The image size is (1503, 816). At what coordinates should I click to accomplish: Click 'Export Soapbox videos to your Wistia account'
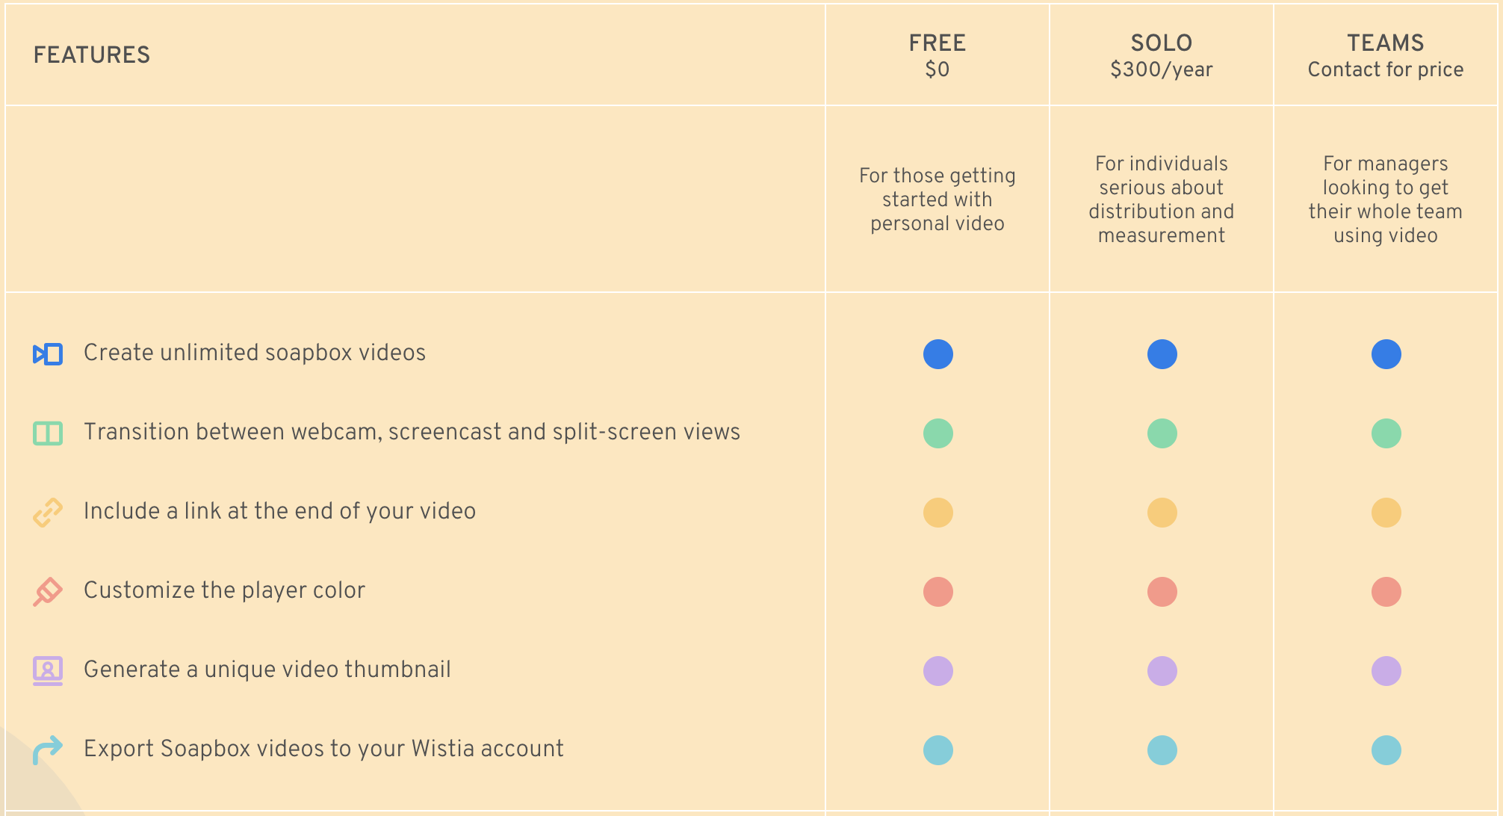(x=323, y=749)
